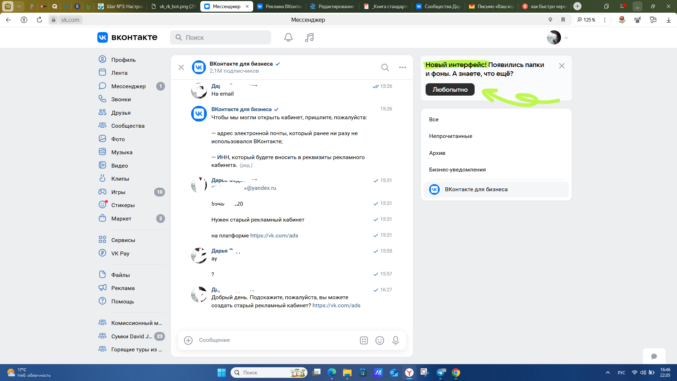Click the floating chat bubble button
This screenshot has width=677, height=381.
[x=654, y=356]
